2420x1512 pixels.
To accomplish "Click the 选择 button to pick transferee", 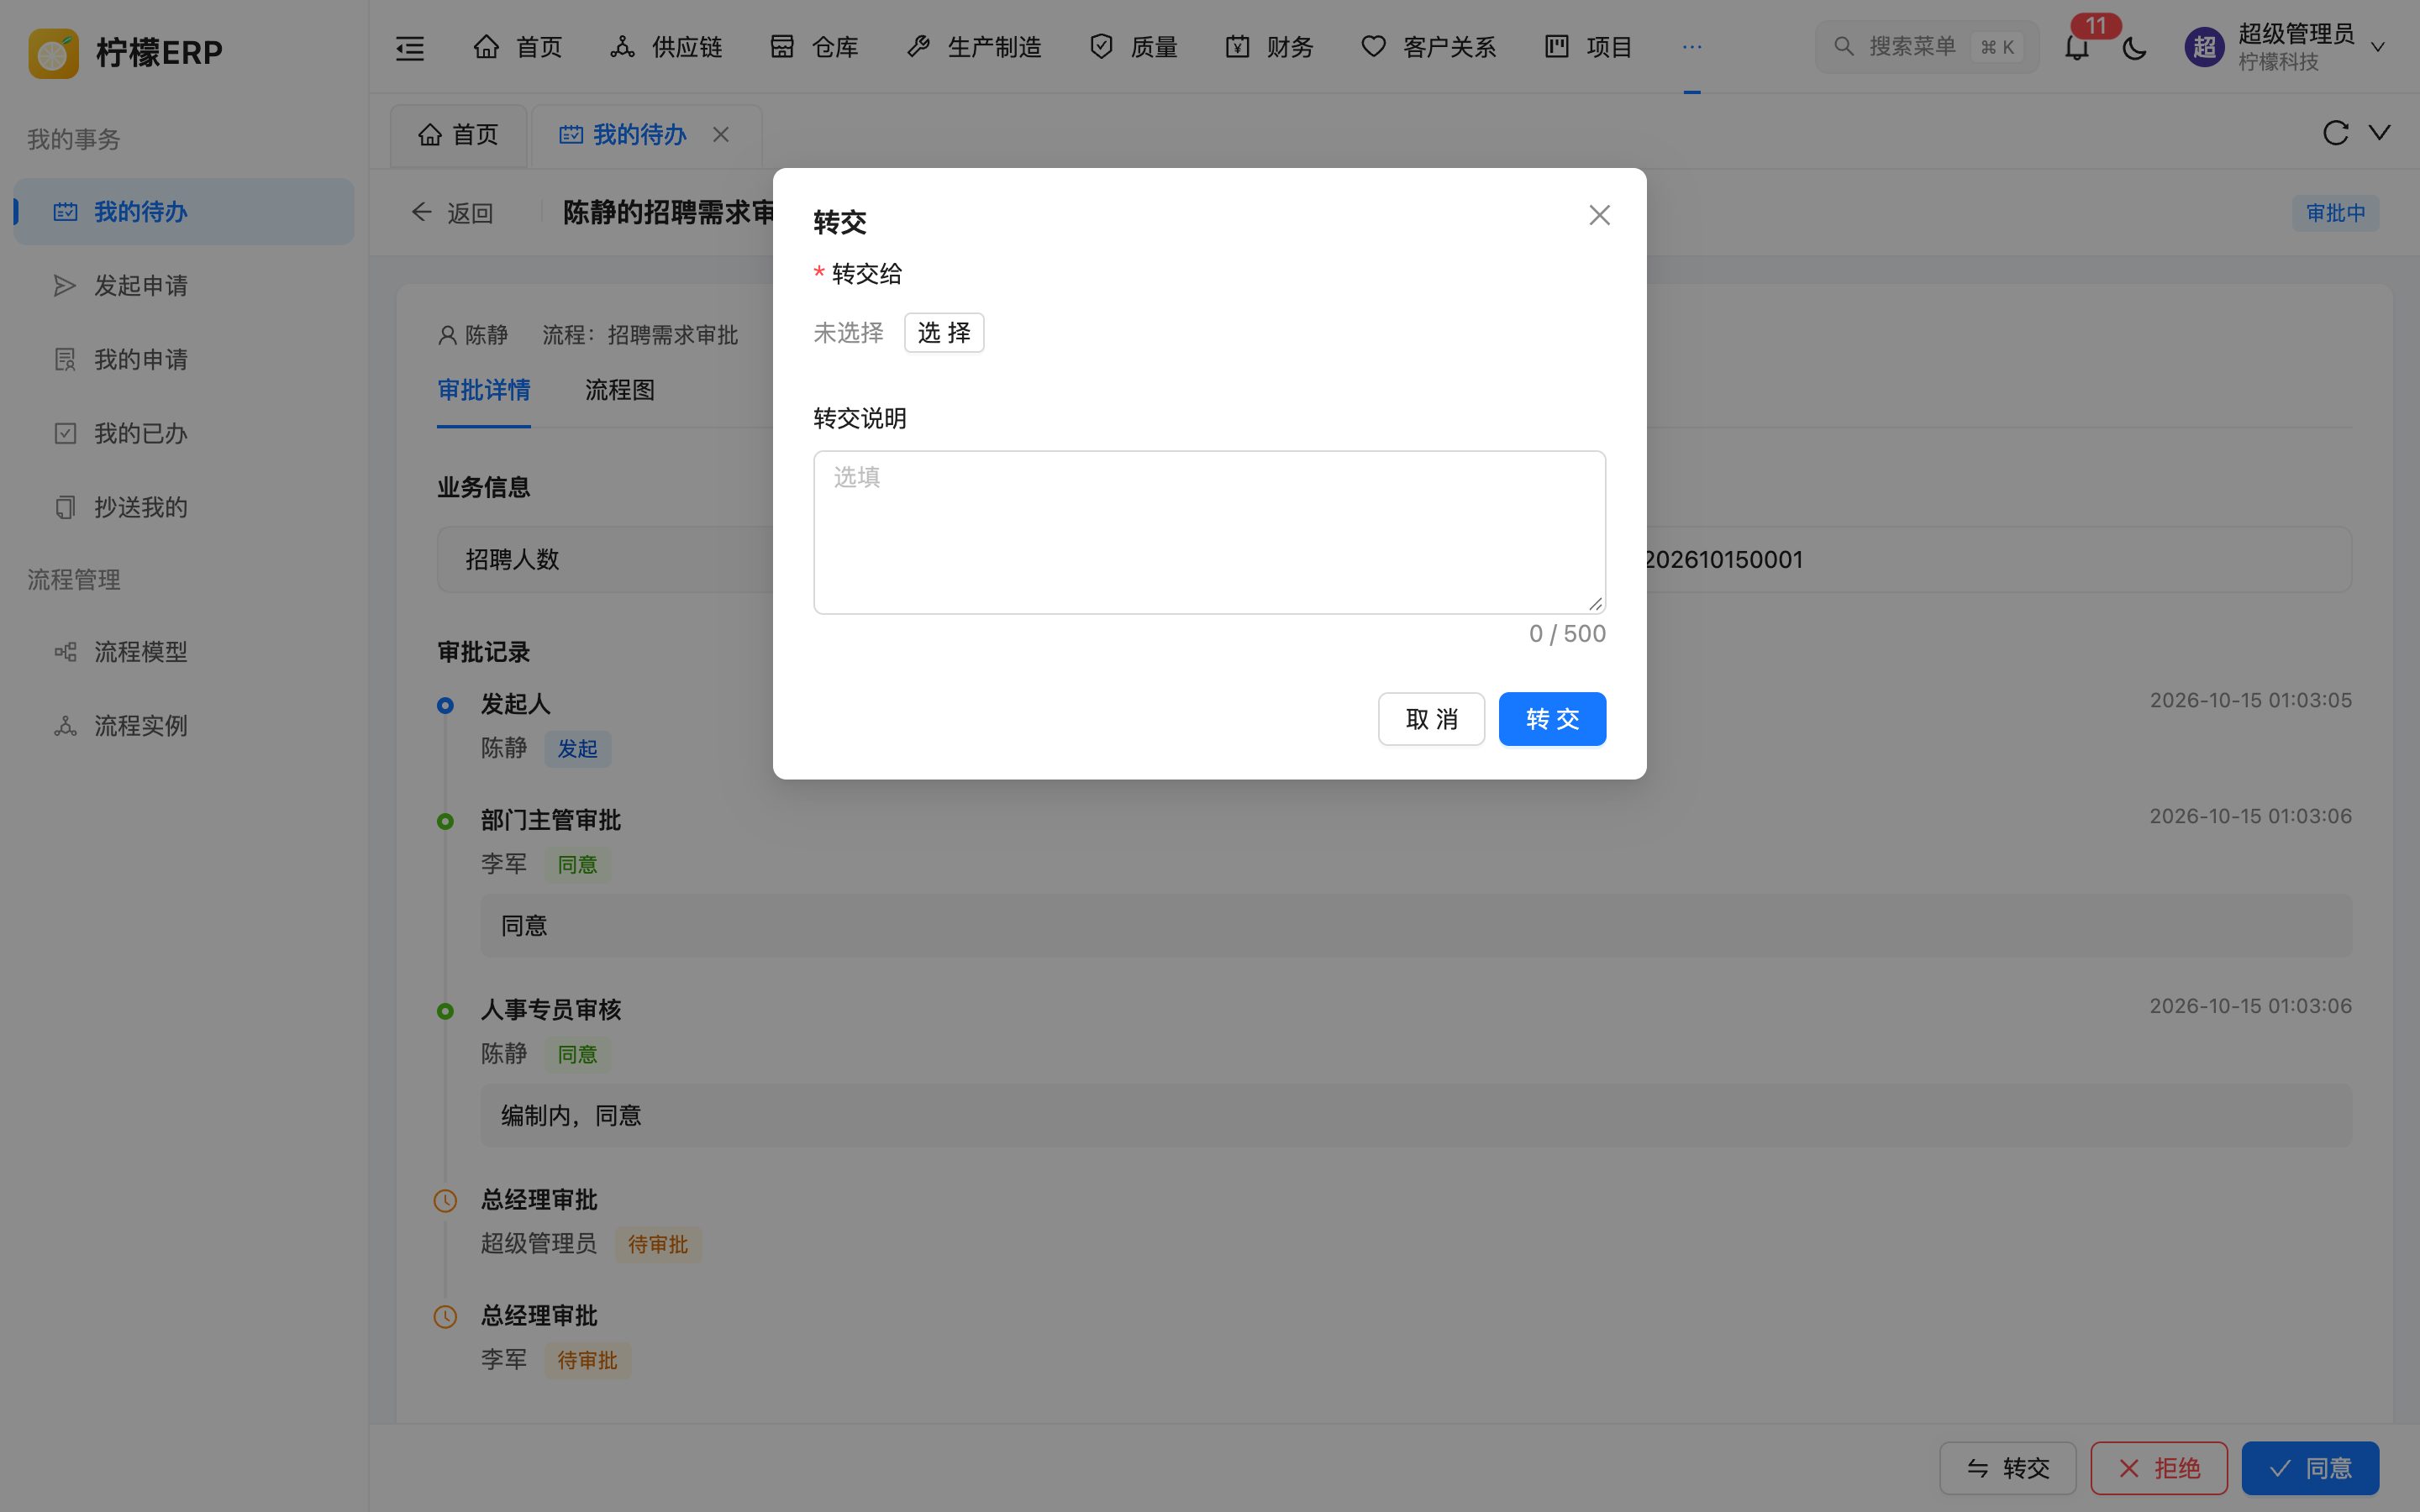I will coord(943,332).
